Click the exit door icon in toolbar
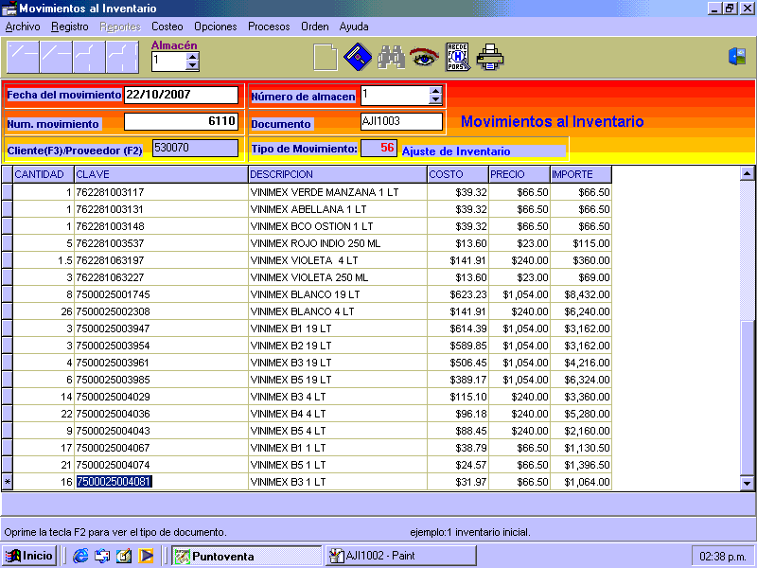757x568 pixels. coord(737,57)
